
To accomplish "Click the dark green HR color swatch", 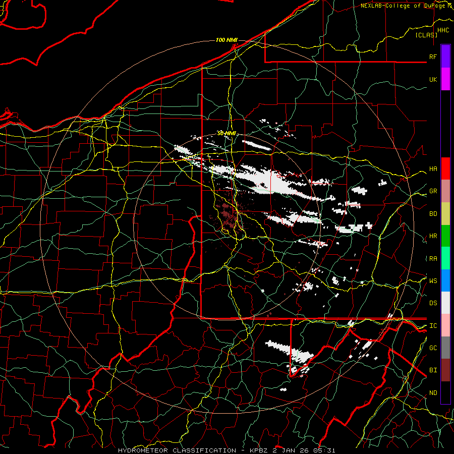I will [445, 236].
